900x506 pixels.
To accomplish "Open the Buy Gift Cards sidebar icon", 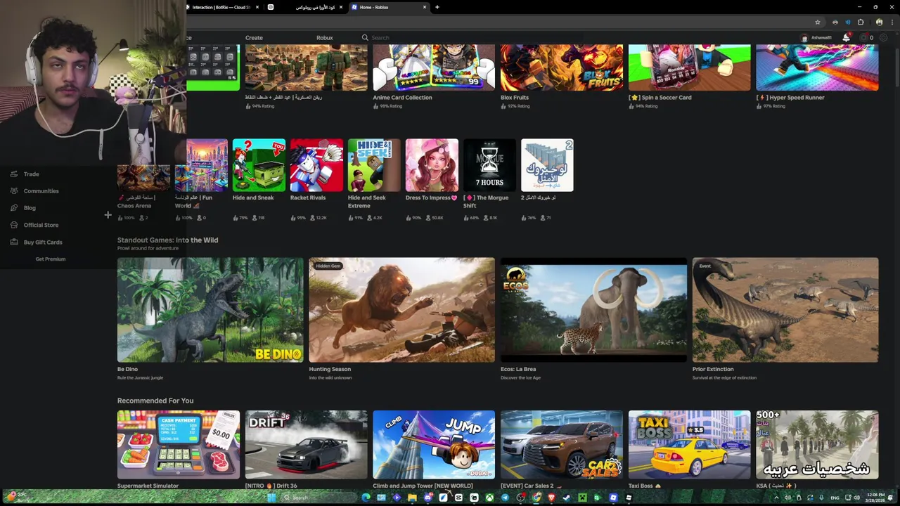I will 14,242.
